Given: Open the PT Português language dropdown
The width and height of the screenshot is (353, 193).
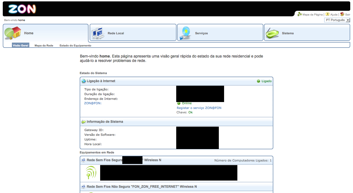Looking at the screenshot, I should (337, 20).
